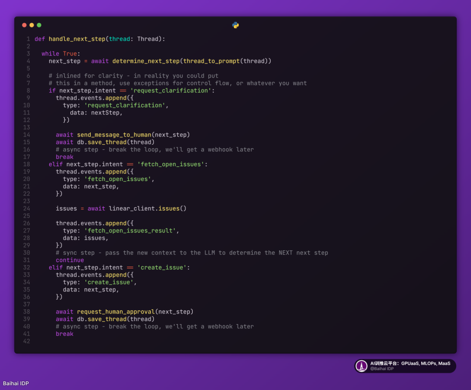Viewport: 471px width, 390px height.
Task: Click the 'while True:' statement
Action: (61, 54)
